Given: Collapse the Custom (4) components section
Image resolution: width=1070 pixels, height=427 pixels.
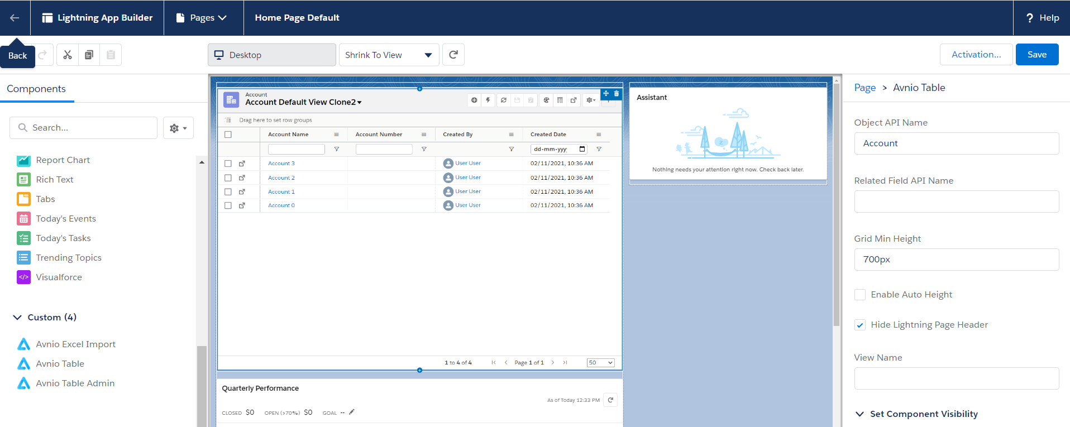Looking at the screenshot, I should [x=17, y=317].
